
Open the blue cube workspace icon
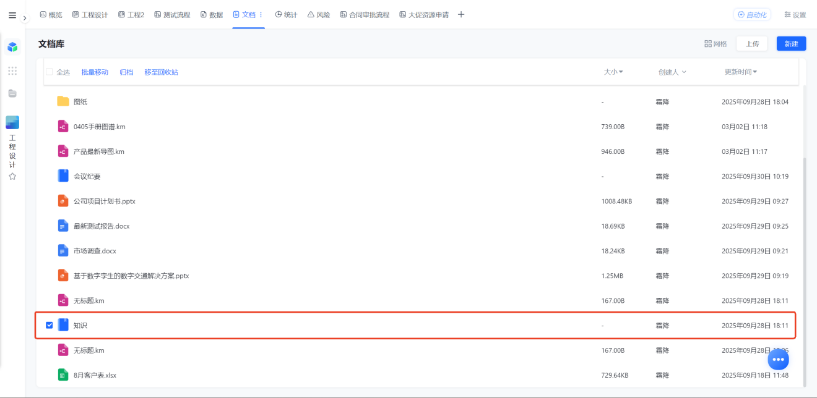[x=12, y=47]
